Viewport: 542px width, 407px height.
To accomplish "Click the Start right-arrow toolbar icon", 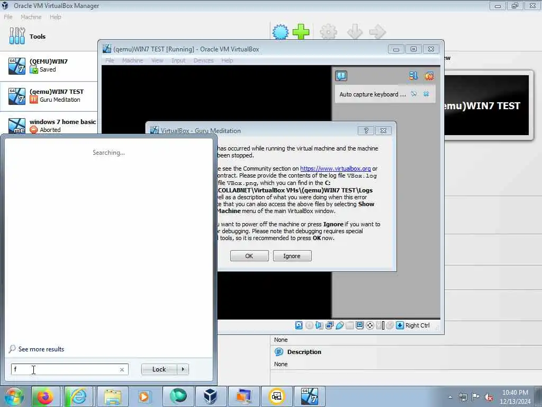I will (x=377, y=32).
